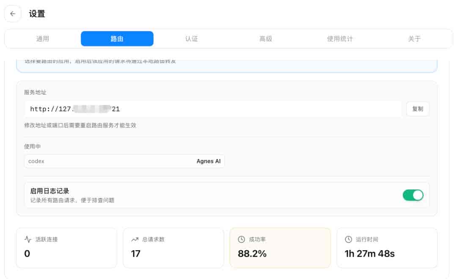Click the 记录所有路由请求 description text
This screenshot has width=457, height=279.
tap(72, 200)
